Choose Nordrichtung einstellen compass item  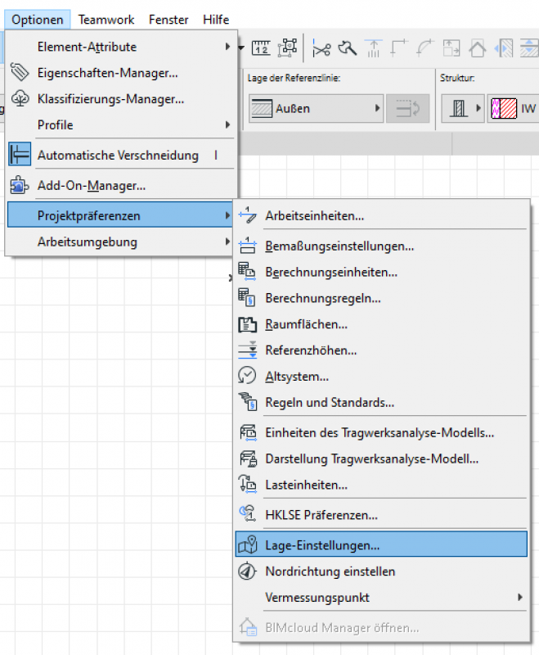click(x=330, y=571)
